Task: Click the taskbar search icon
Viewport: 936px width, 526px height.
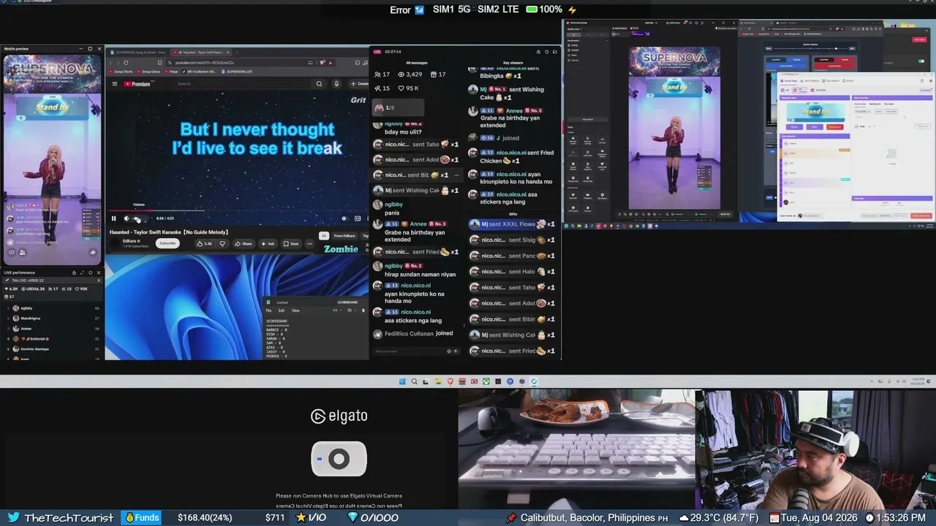Action: [x=414, y=381]
